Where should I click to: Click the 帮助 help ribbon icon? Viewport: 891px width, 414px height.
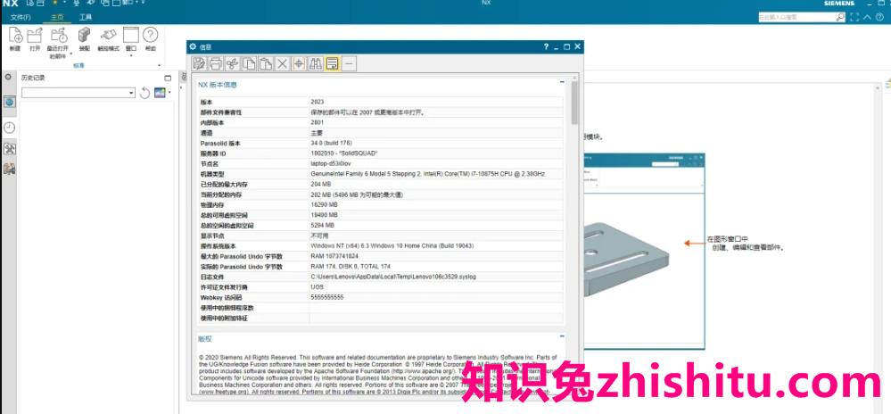click(x=150, y=36)
